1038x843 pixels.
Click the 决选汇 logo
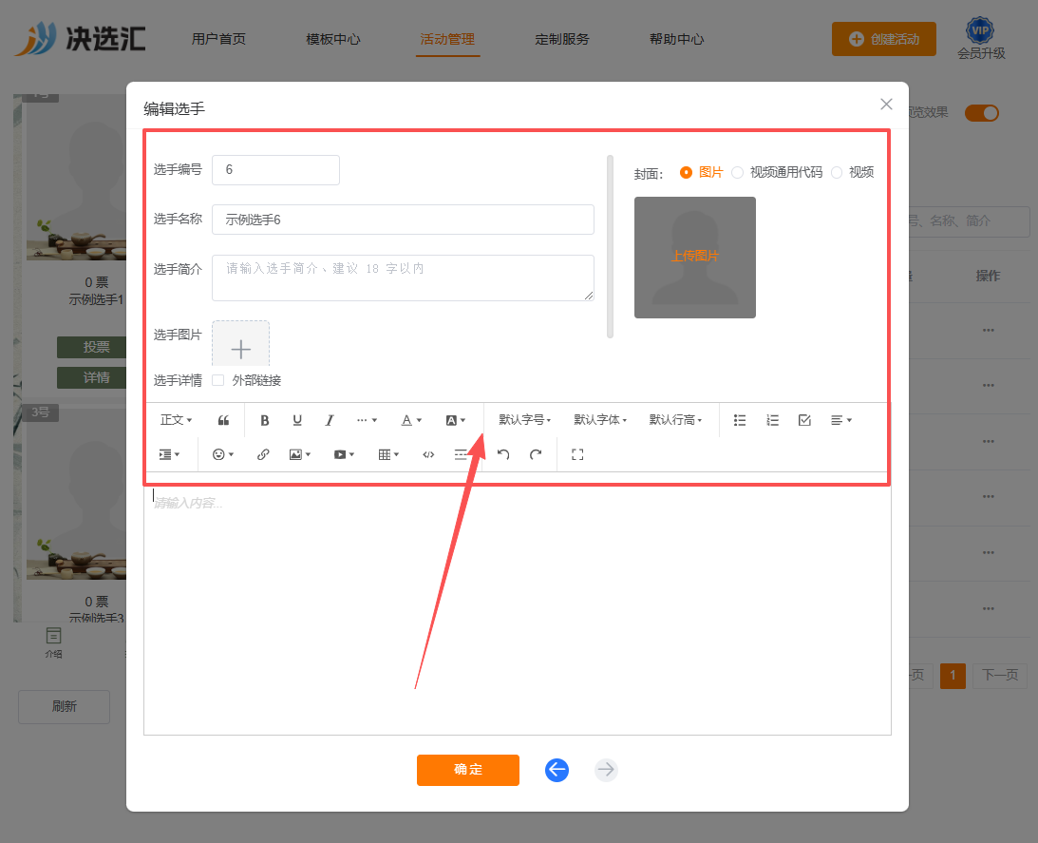80,38
